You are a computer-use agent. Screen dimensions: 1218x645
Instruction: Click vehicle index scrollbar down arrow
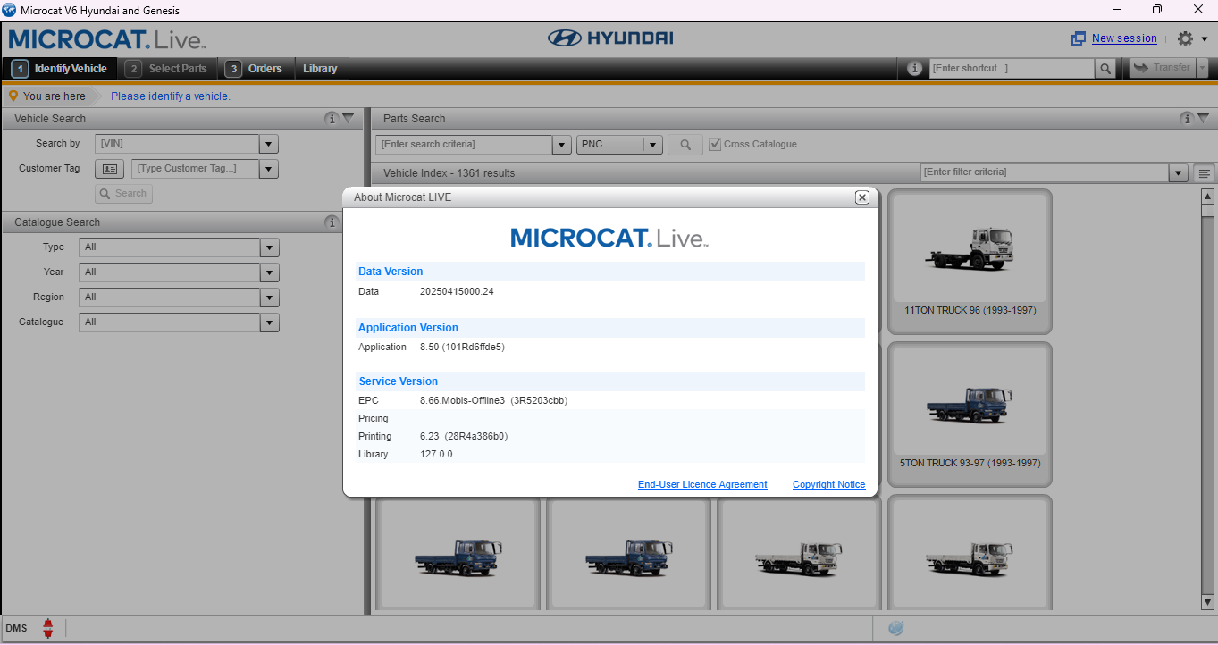click(x=1208, y=603)
